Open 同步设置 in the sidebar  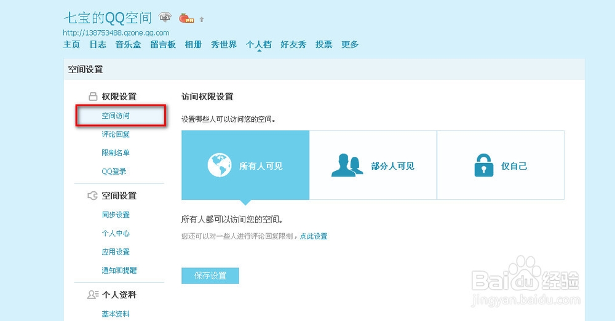116,215
